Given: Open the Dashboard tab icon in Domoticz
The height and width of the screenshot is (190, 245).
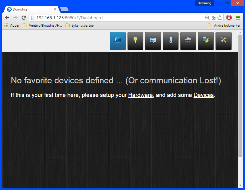Looking at the screenshot, I should point(118,41).
